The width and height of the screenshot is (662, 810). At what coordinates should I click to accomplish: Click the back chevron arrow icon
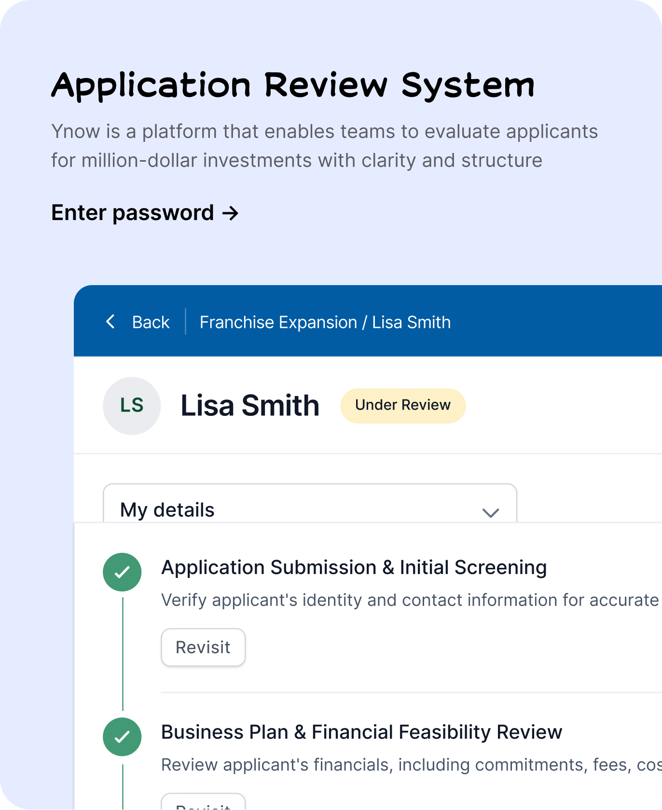(110, 322)
